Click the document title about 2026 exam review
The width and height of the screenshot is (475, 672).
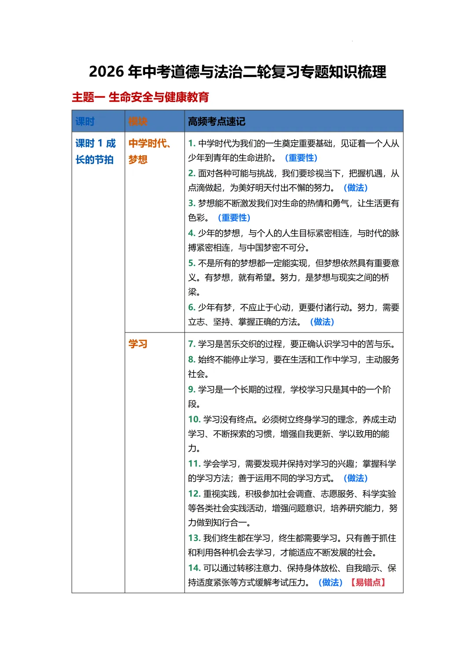coord(237,71)
